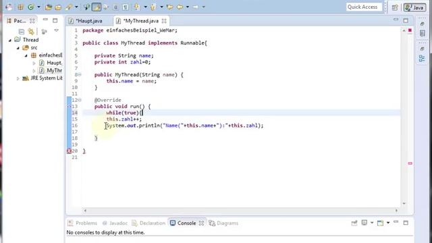Click the error marker on line 20
Image resolution: width=432 pixels, height=243 pixels.
click(x=69, y=151)
